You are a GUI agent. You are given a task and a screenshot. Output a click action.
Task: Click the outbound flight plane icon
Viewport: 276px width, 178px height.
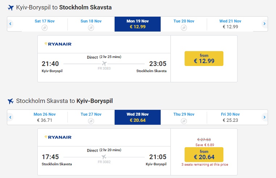[11, 7]
